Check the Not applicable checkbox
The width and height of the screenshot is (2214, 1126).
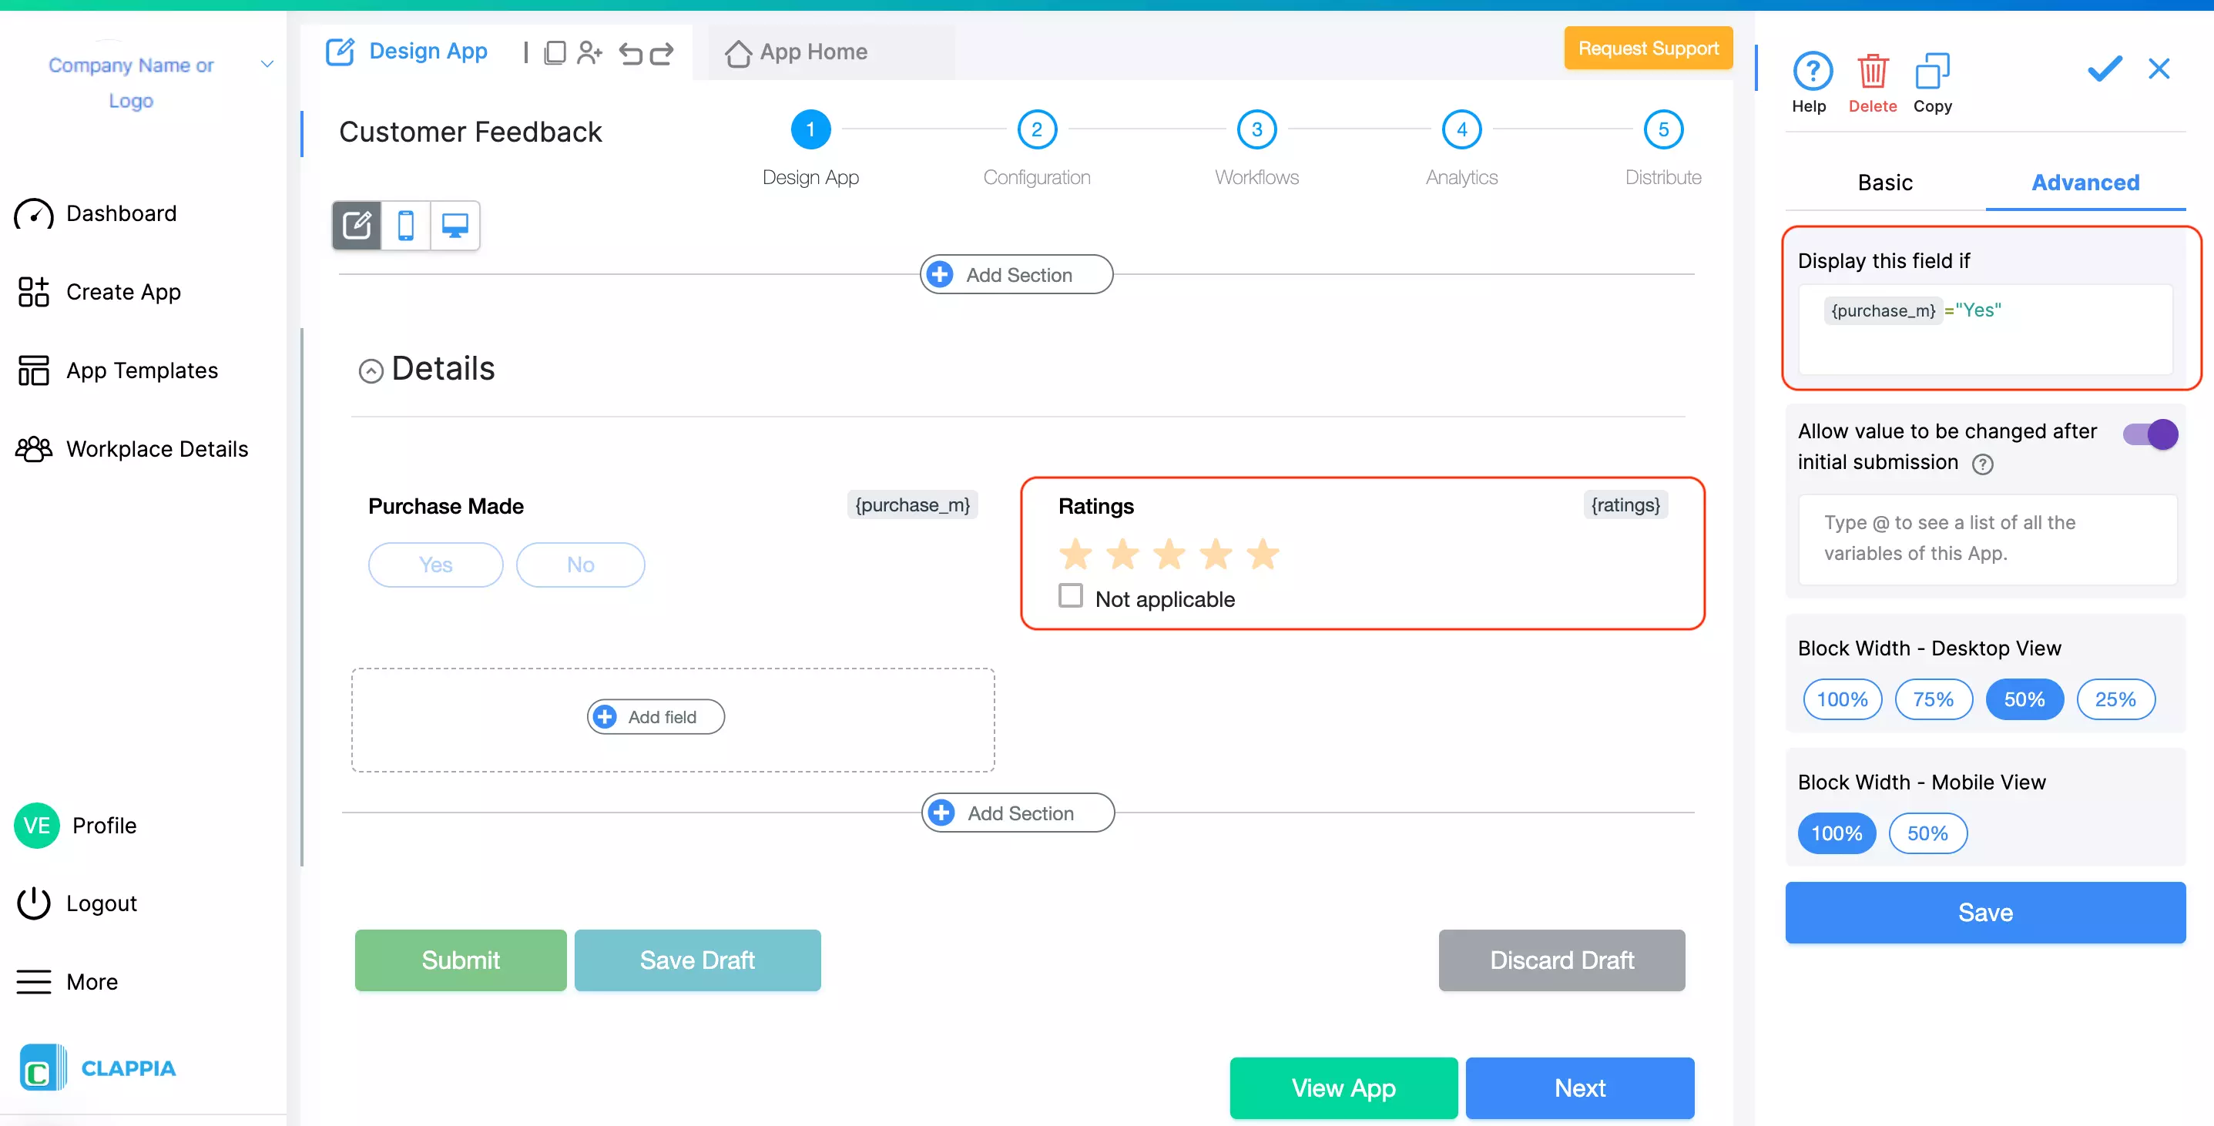(1070, 595)
